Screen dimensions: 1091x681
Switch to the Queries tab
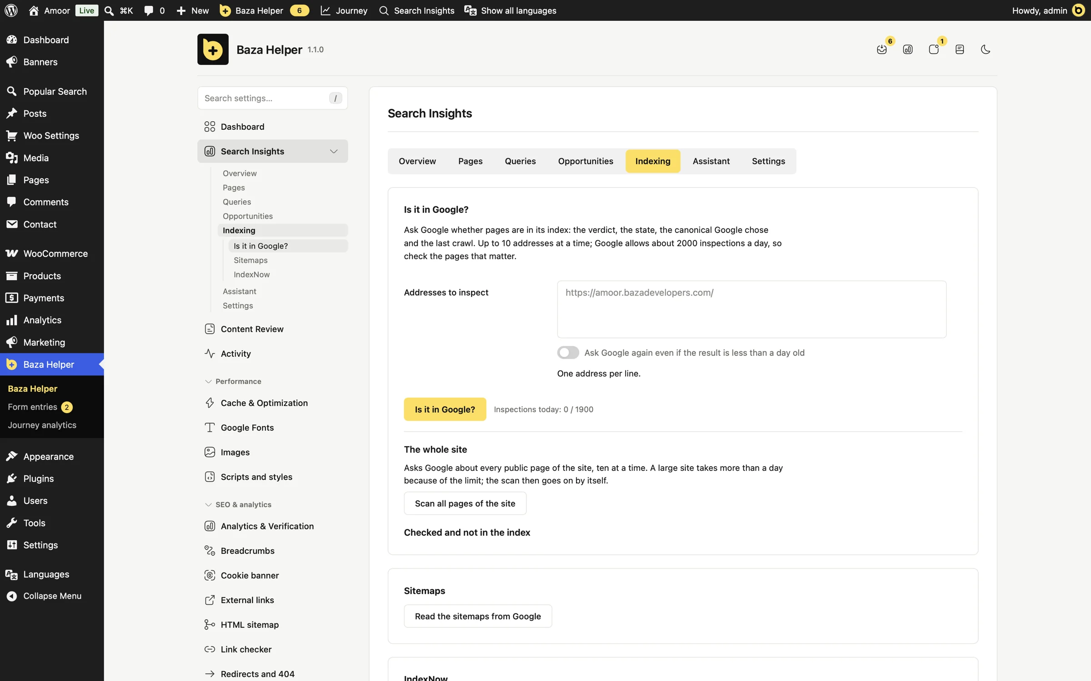pos(520,161)
